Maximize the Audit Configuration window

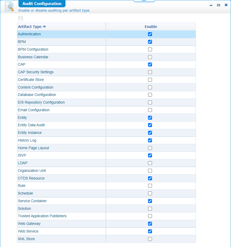(x=219, y=5)
